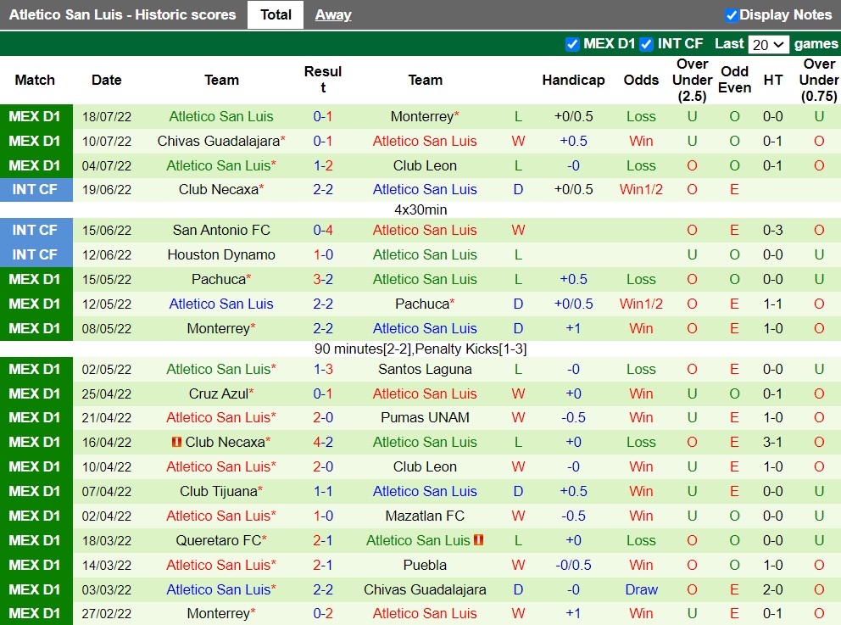Click the Santos Laguna team name
The image size is (841, 625).
point(425,369)
